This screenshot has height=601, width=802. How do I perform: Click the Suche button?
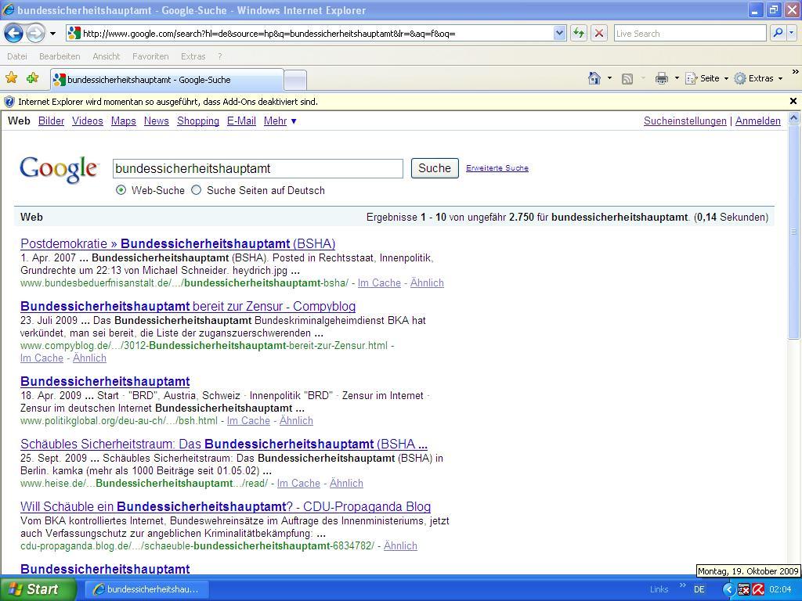(x=435, y=168)
